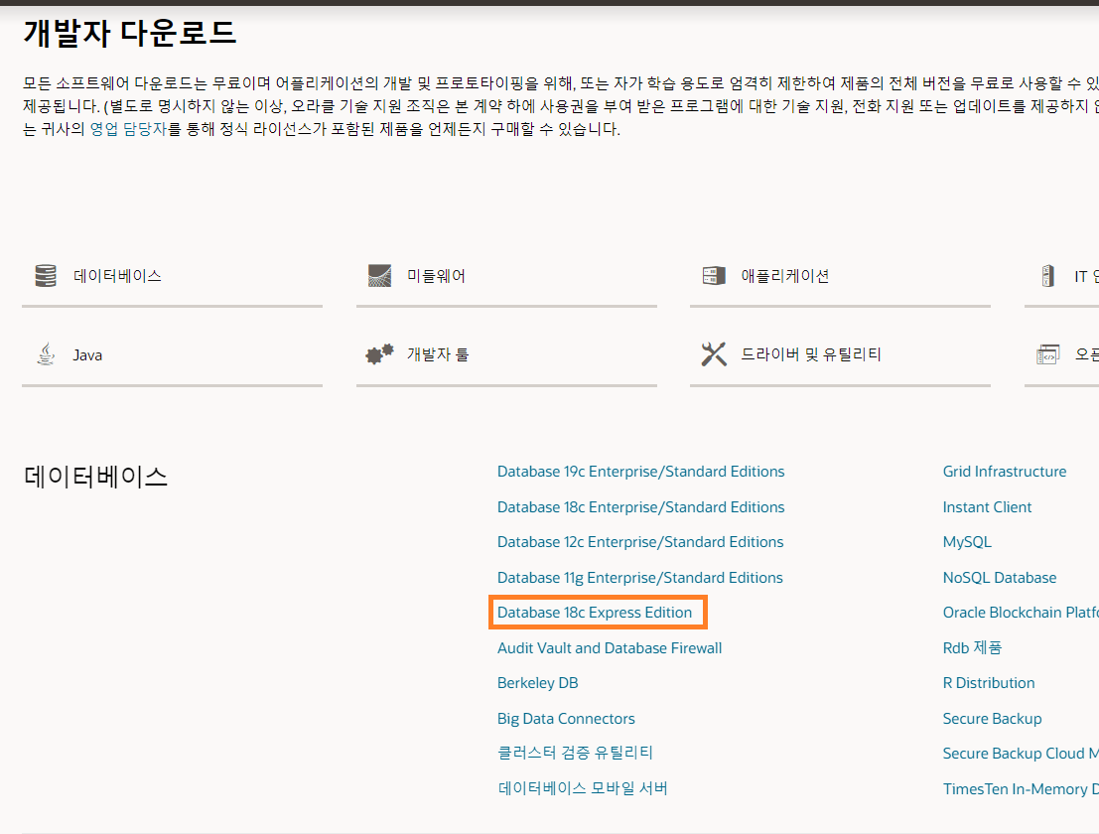
Task: Open Database 12c Enterprise/Standard Editions link
Action: tap(640, 542)
